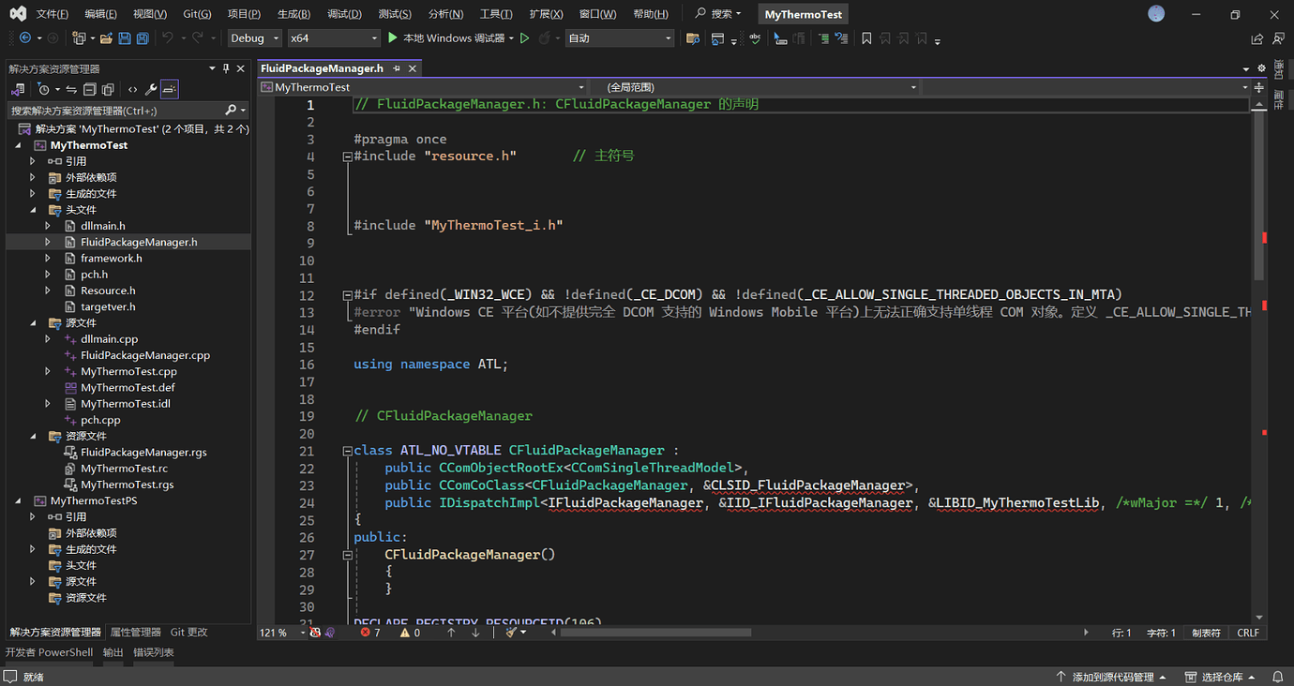Viewport: 1294px width, 686px height.
Task: Click the Find in Files folder icon
Action: [693, 38]
